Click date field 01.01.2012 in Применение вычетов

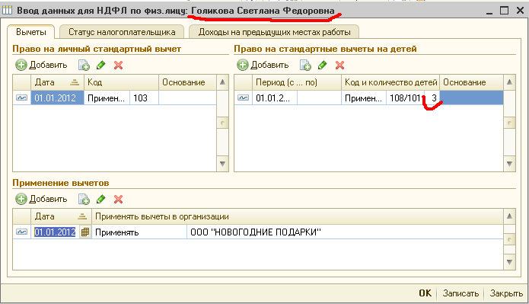pyautogui.click(x=56, y=232)
